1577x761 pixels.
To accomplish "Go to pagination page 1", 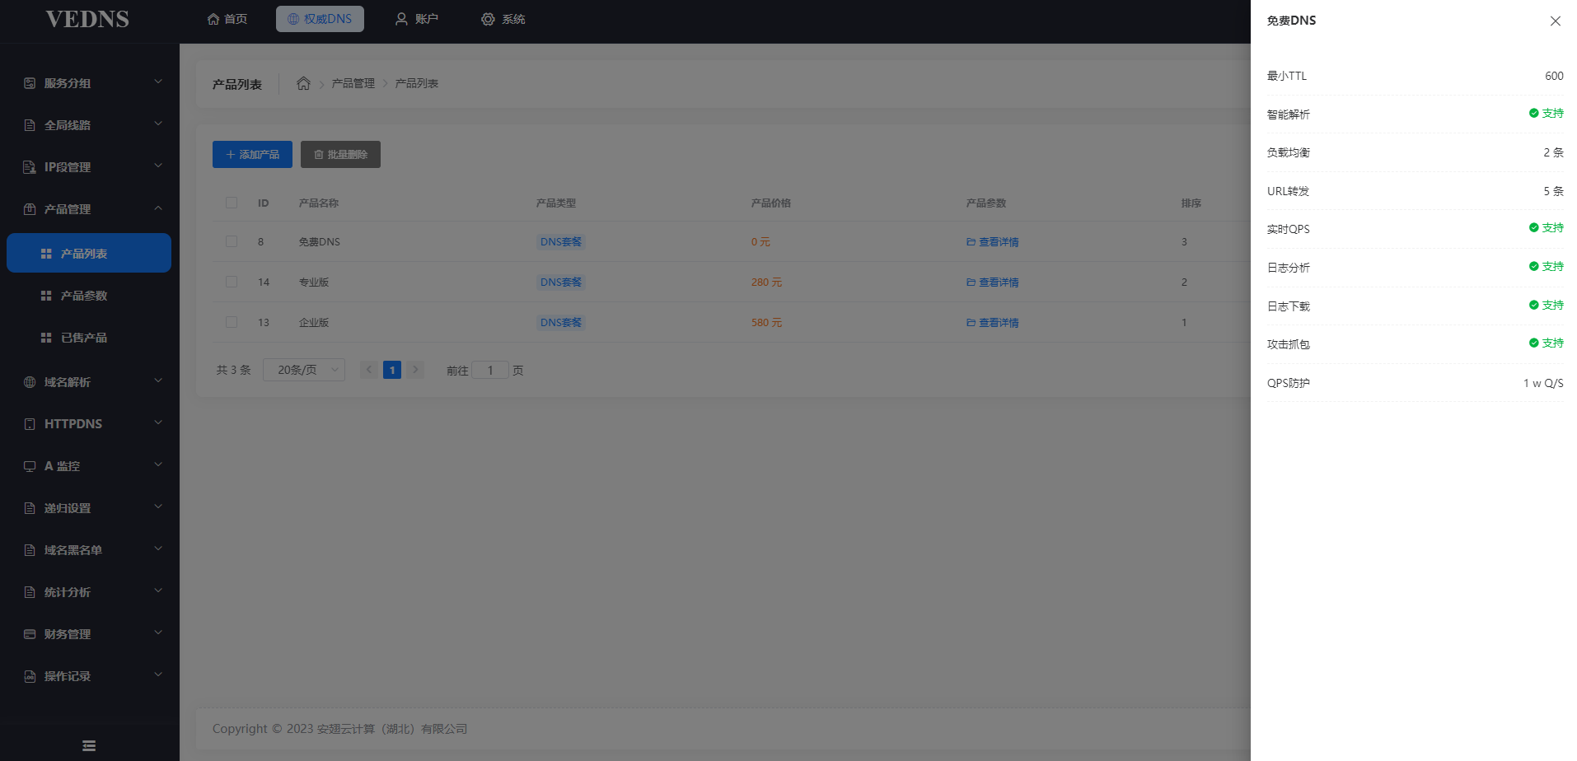I will [392, 370].
